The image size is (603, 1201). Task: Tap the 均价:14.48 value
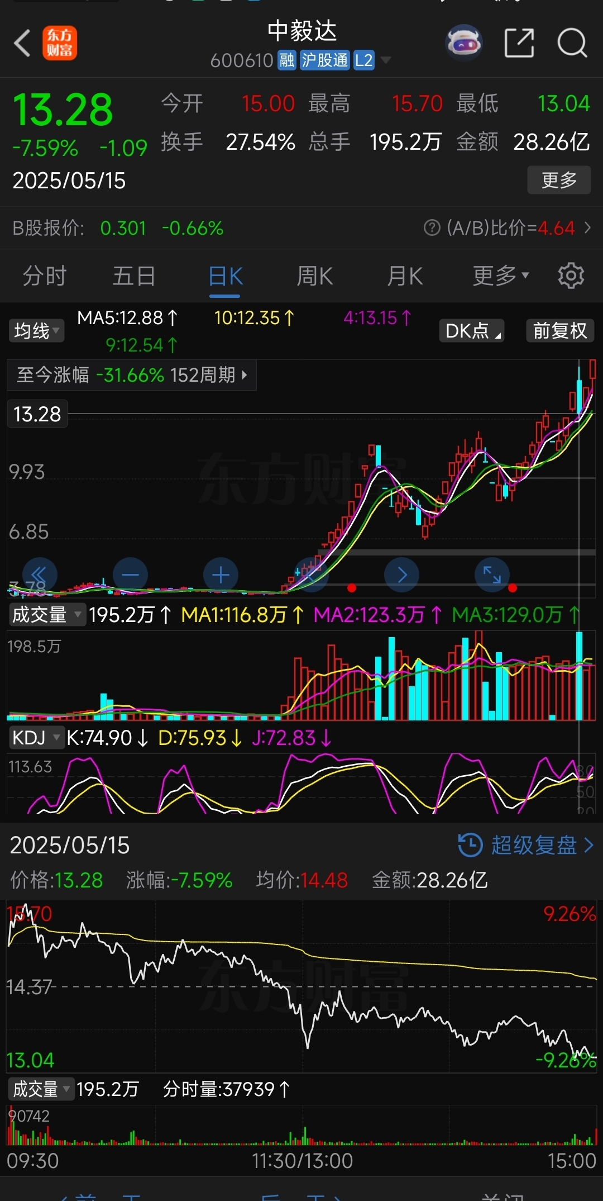(x=302, y=880)
